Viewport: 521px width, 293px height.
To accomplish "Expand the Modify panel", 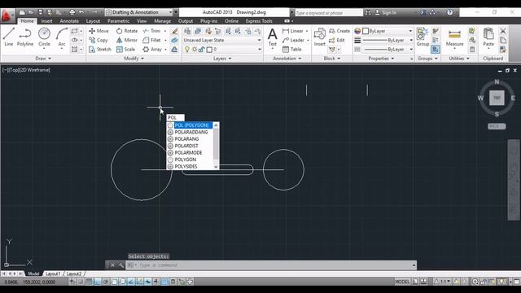I will (134, 59).
